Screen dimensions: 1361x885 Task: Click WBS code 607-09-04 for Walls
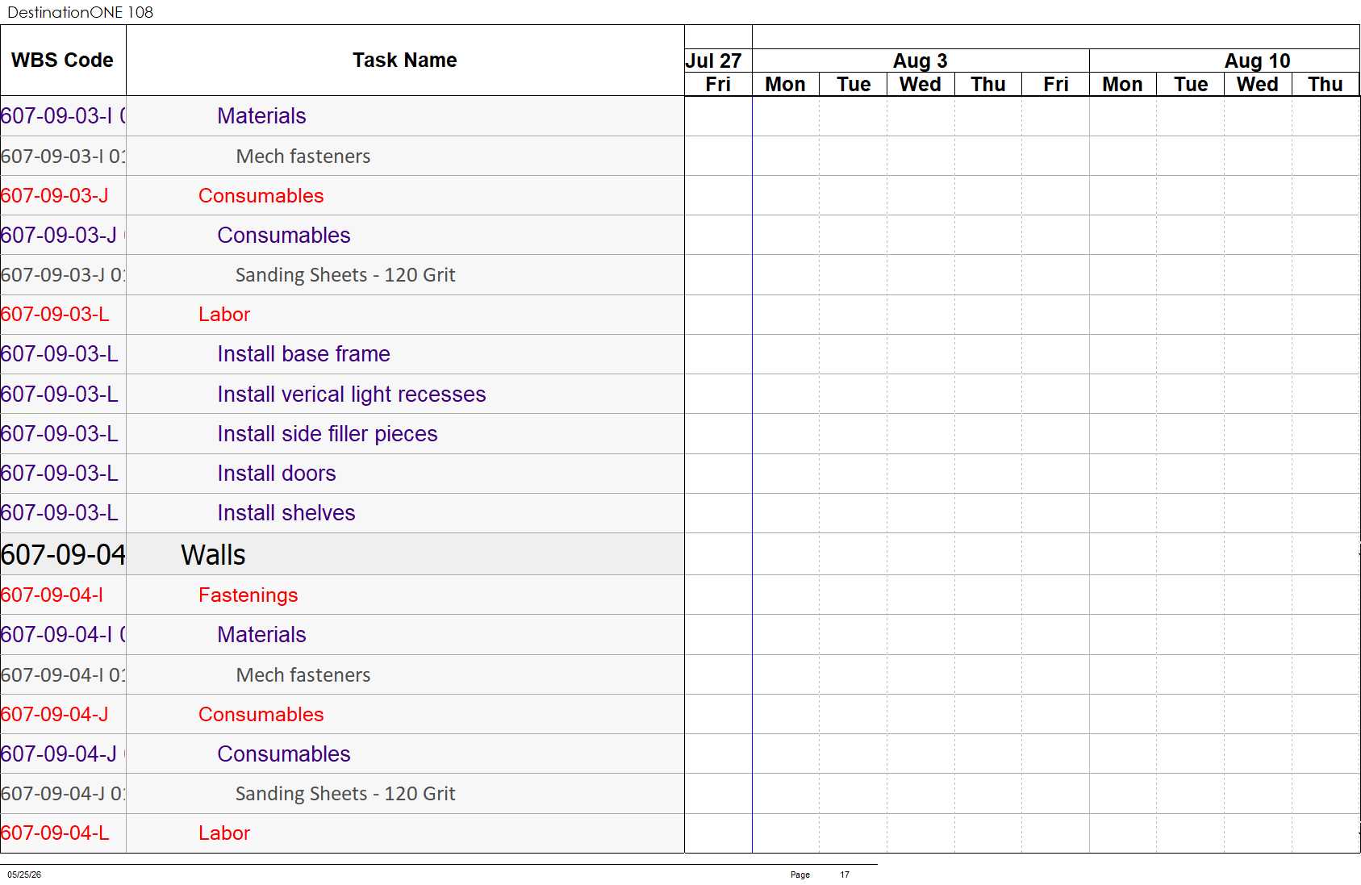point(63,554)
